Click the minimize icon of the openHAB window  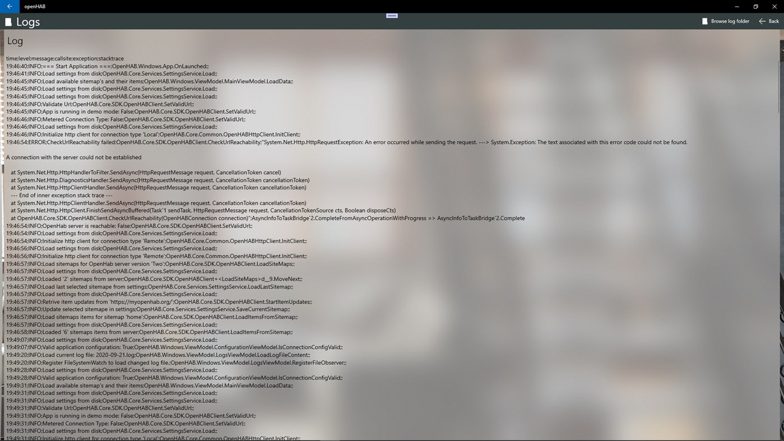(736, 6)
